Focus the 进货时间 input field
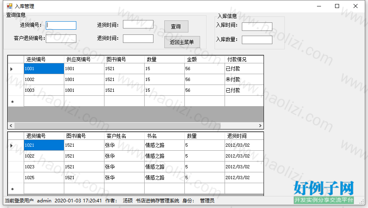This screenshot has width=368, height=208. pos(138,24)
